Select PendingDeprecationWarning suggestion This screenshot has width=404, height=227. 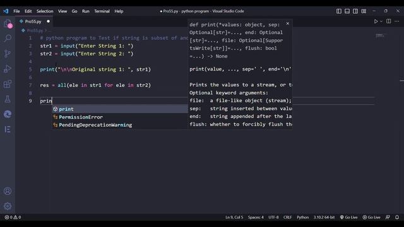[120, 125]
